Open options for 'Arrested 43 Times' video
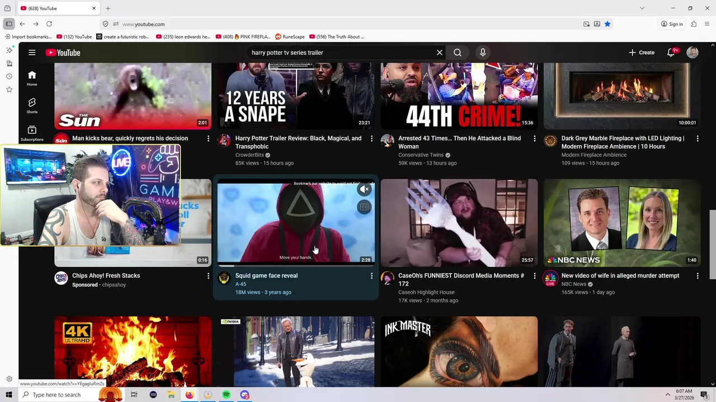716x402 pixels. [534, 138]
